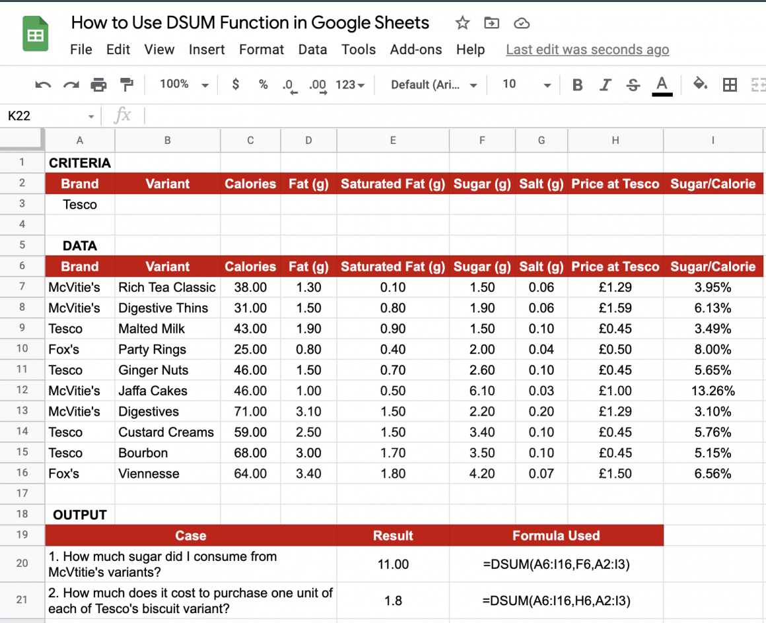The height and width of the screenshot is (623, 766).
Task: Open Google Sheets home logo
Action: pyautogui.click(x=36, y=34)
